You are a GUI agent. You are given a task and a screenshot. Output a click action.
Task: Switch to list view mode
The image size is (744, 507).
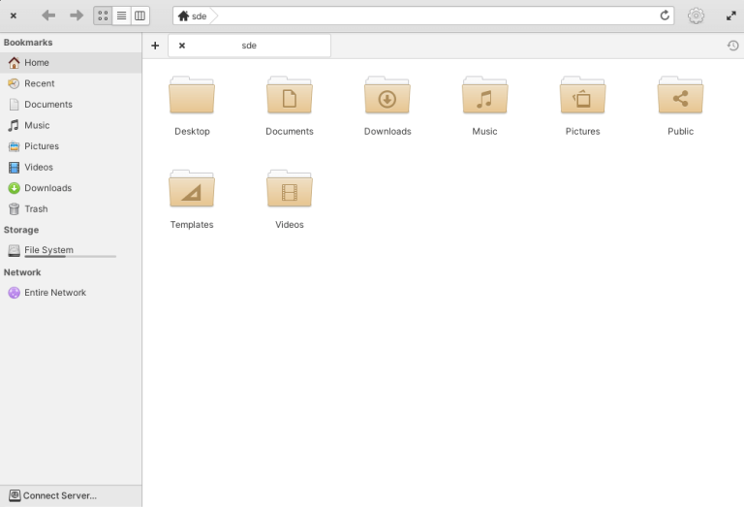click(121, 16)
